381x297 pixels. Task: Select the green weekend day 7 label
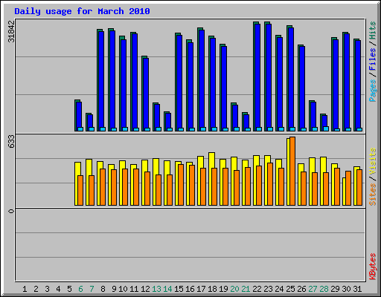pyautogui.click(x=92, y=289)
